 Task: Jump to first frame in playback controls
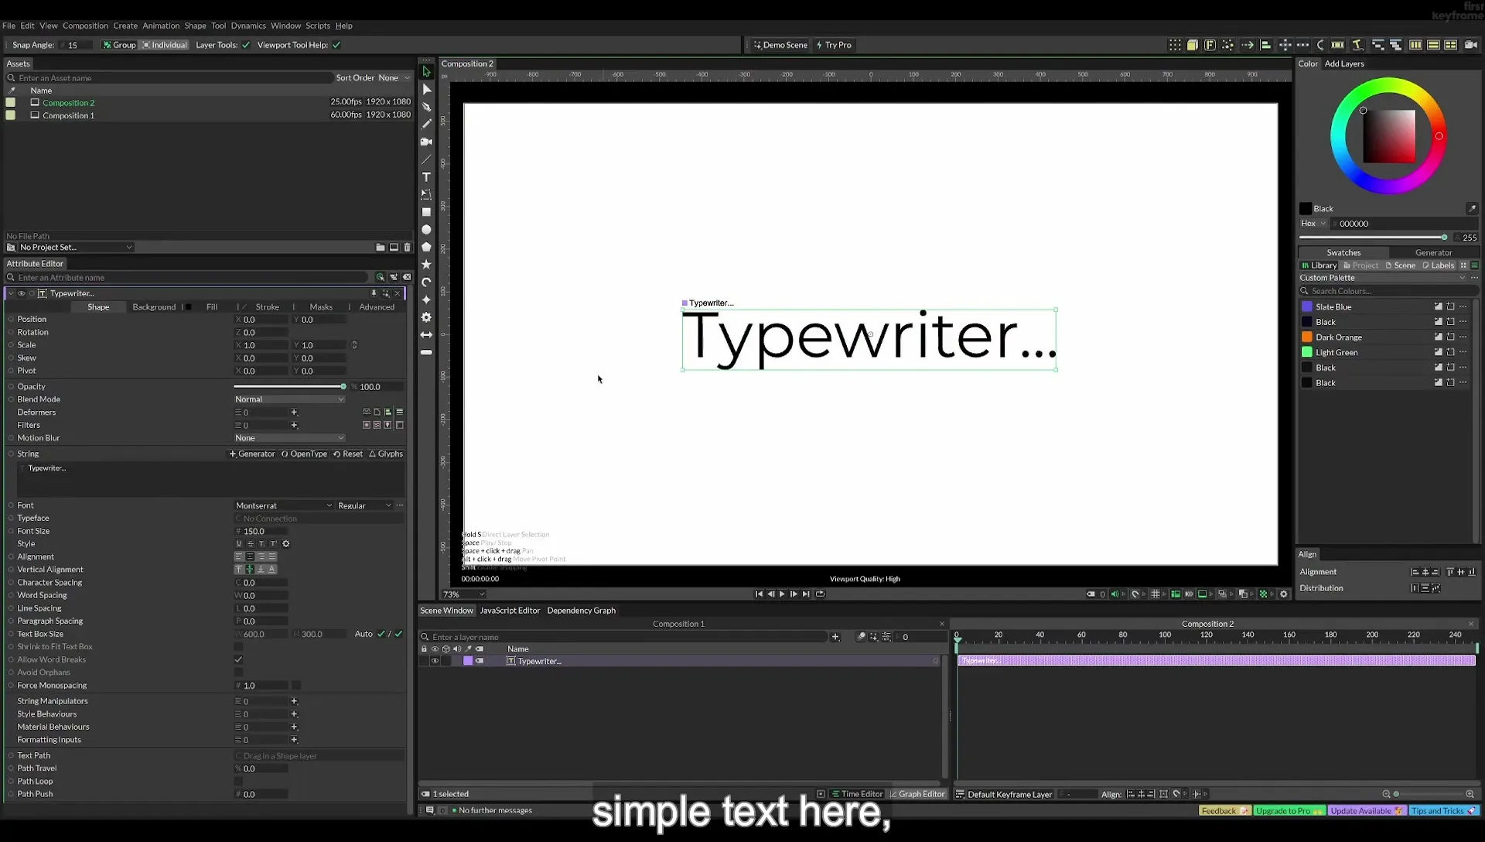(x=759, y=594)
